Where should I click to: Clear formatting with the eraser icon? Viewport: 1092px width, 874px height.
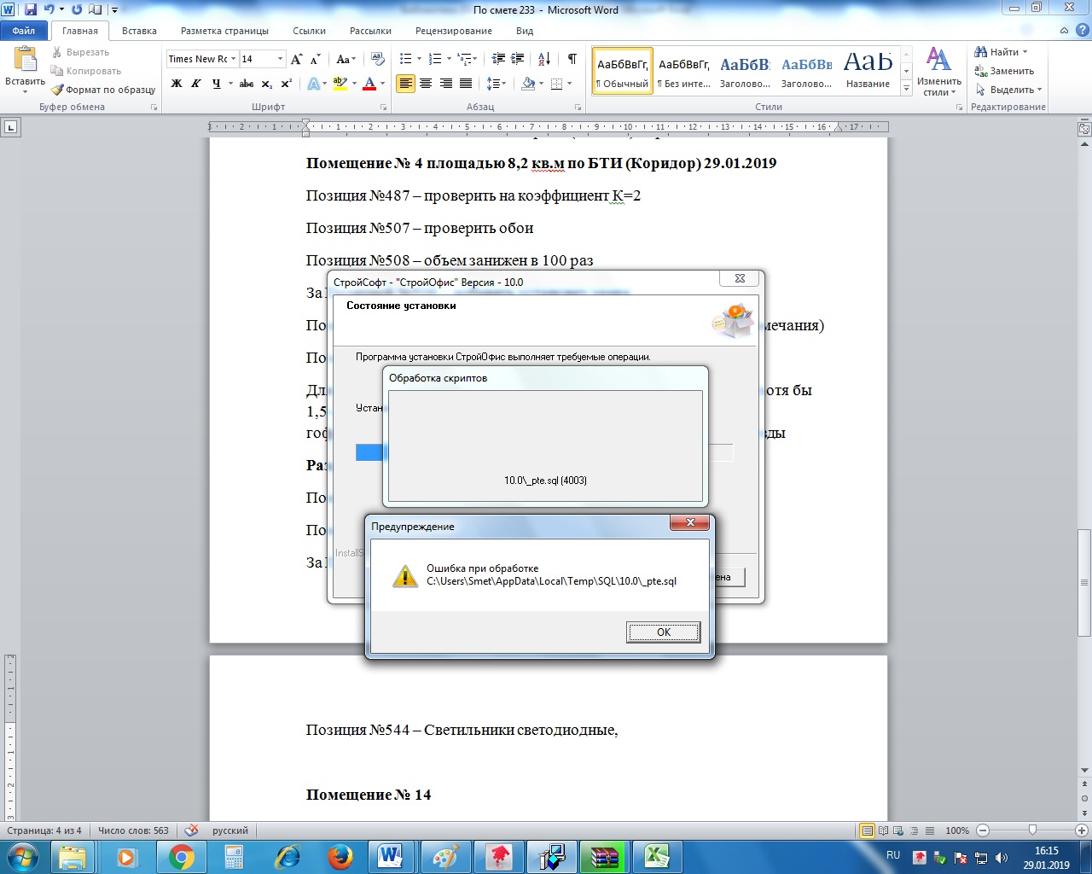379,59
